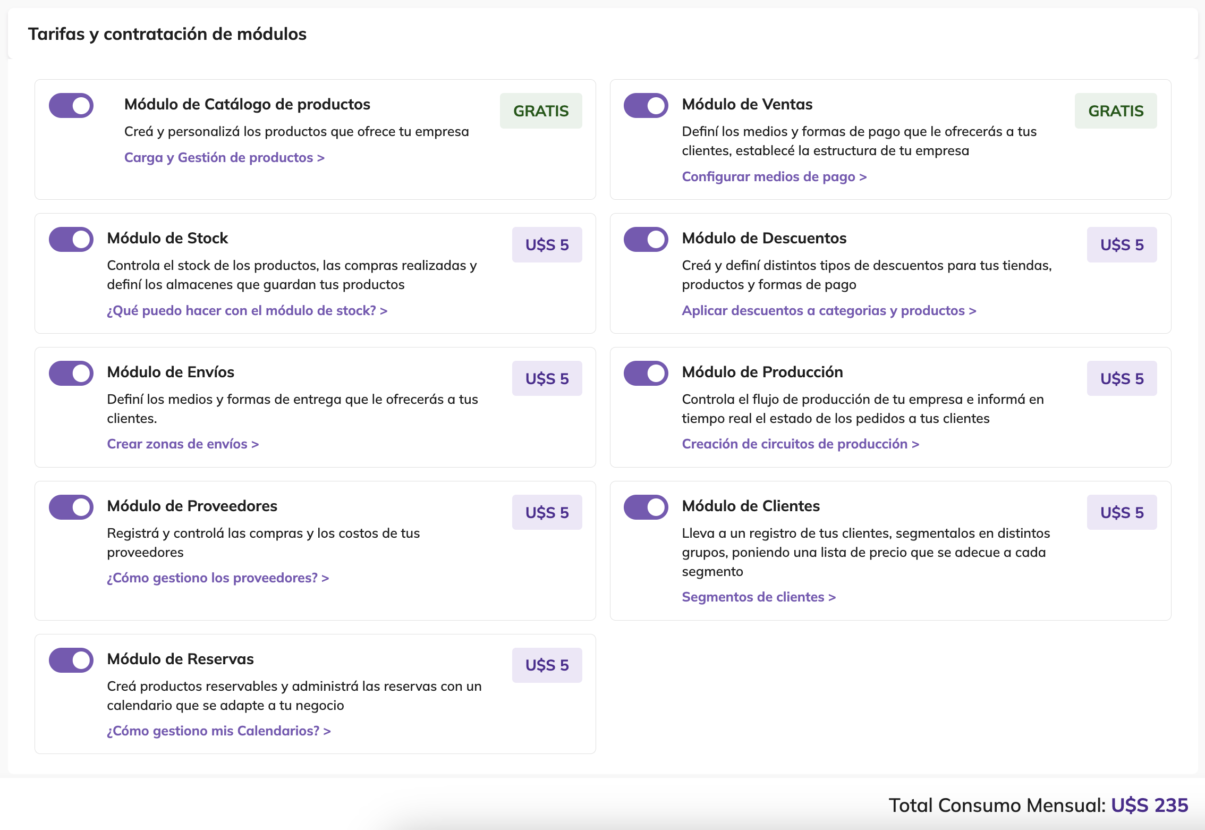1205x830 pixels.
Task: Disable the Módulo de Ventas toggle
Action: pos(646,105)
